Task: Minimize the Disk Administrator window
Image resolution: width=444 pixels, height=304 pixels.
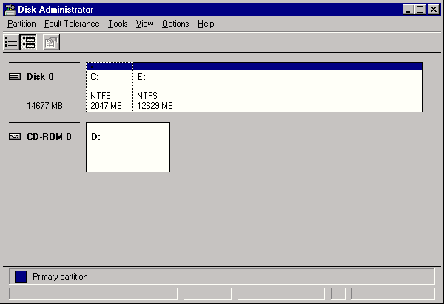Action: [408, 10]
